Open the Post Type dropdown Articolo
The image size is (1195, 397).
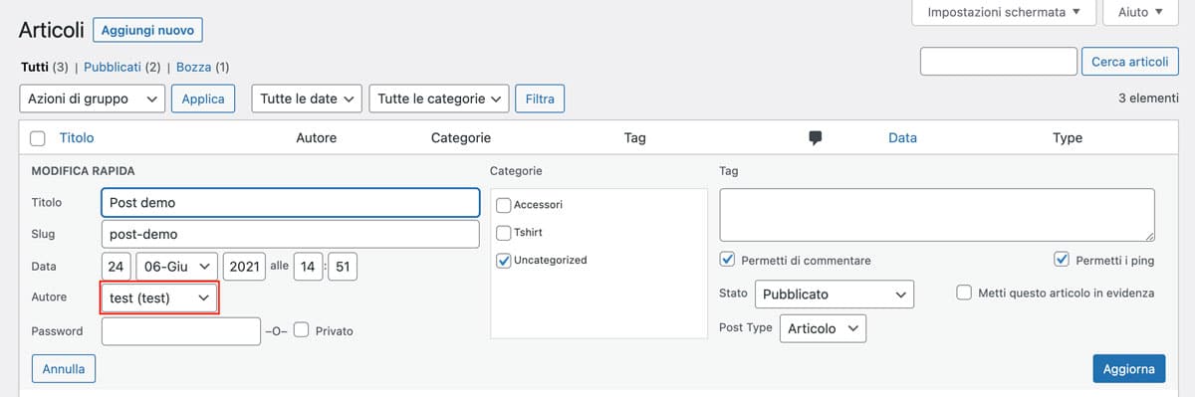[x=823, y=328]
